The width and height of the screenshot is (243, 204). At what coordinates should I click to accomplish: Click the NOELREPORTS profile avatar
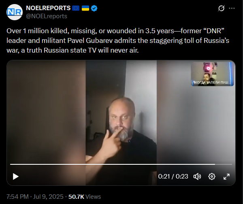(x=15, y=12)
